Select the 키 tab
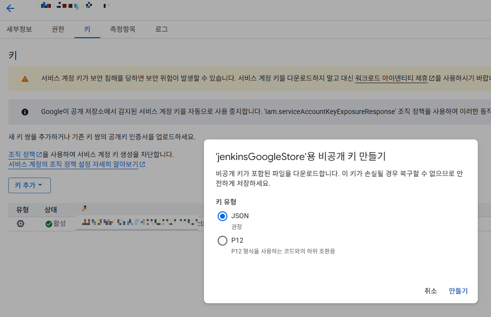Viewport: 491px width, 317px height. (87, 29)
